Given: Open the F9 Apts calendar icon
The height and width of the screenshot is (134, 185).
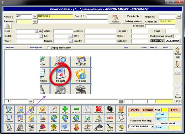Looking at the screenshot, I should [20, 119].
